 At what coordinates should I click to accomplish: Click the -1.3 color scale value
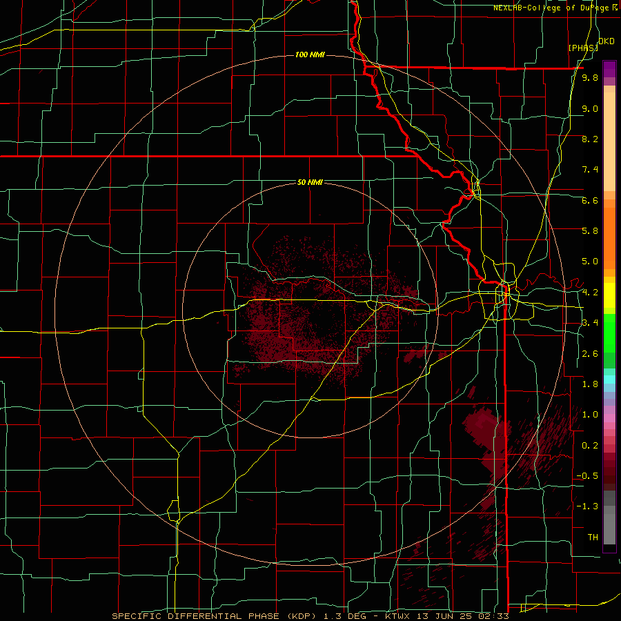tap(587, 506)
